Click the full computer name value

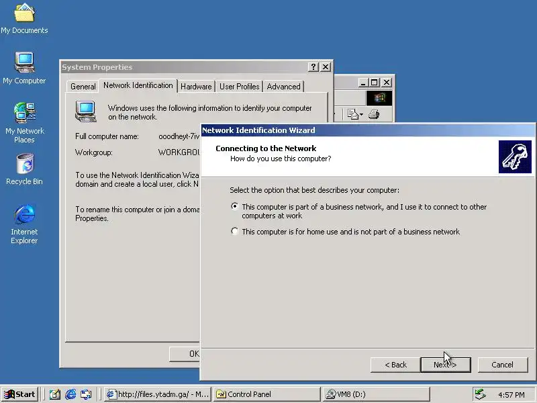[x=179, y=136]
